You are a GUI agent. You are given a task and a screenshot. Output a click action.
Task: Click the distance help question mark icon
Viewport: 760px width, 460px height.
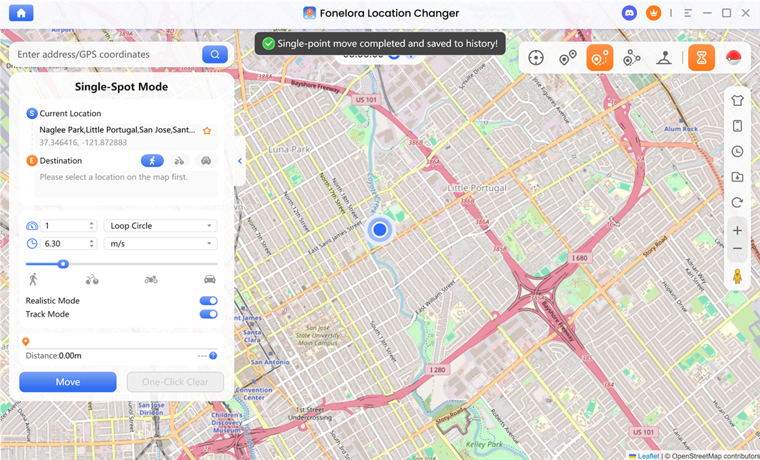pos(213,356)
